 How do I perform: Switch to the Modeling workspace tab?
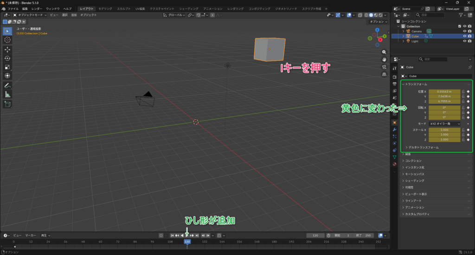click(105, 9)
